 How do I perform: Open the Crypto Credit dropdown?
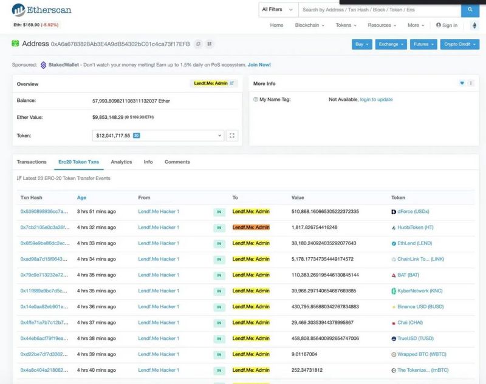pos(459,44)
